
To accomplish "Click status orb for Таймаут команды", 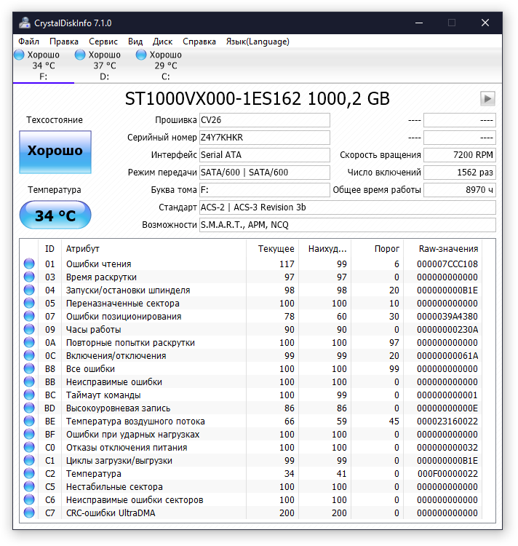I will click(x=29, y=395).
